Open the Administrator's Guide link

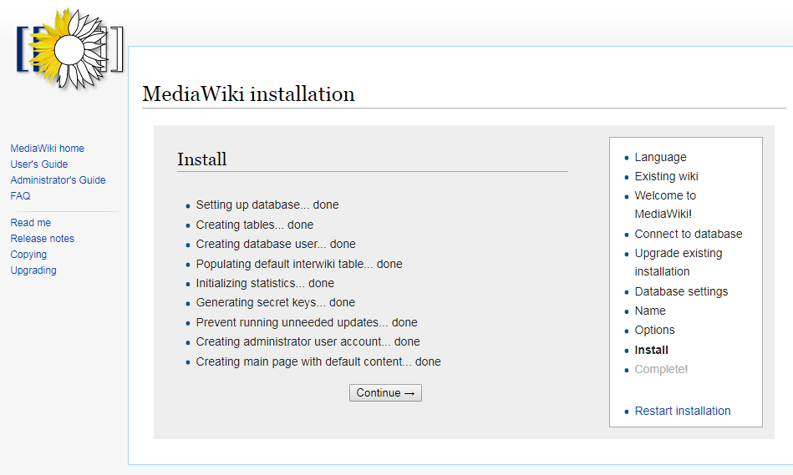tap(58, 179)
